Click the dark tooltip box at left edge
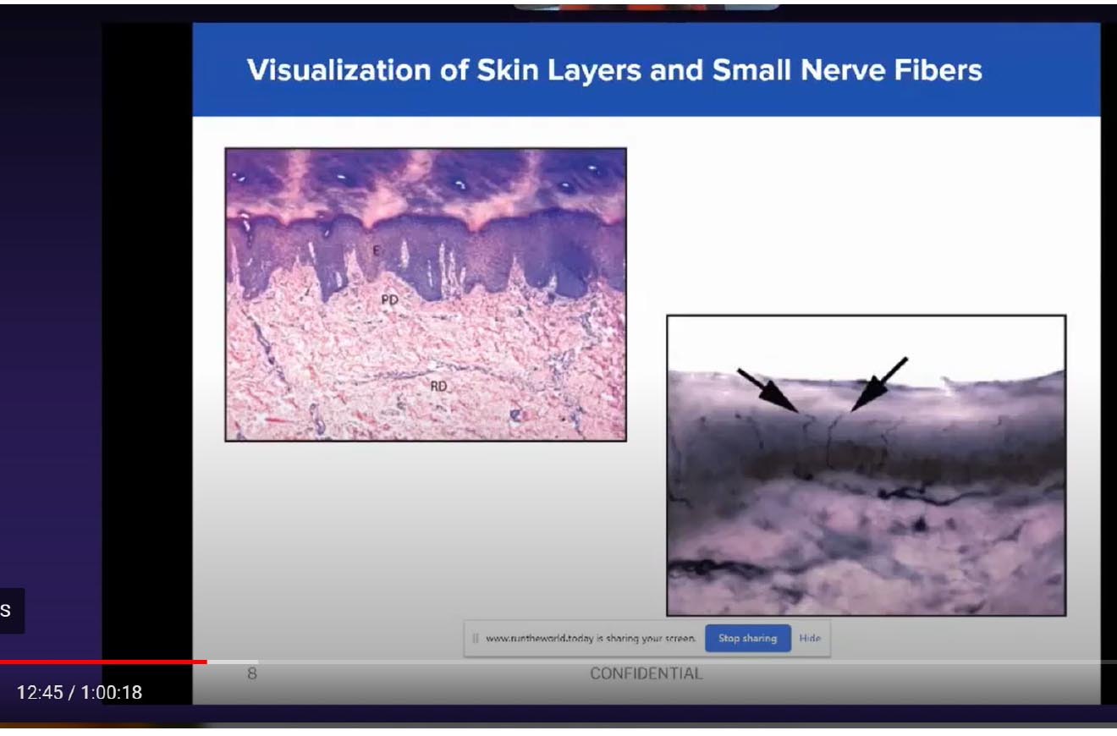Image resolution: width=1117 pixels, height=736 pixels. coord(10,610)
